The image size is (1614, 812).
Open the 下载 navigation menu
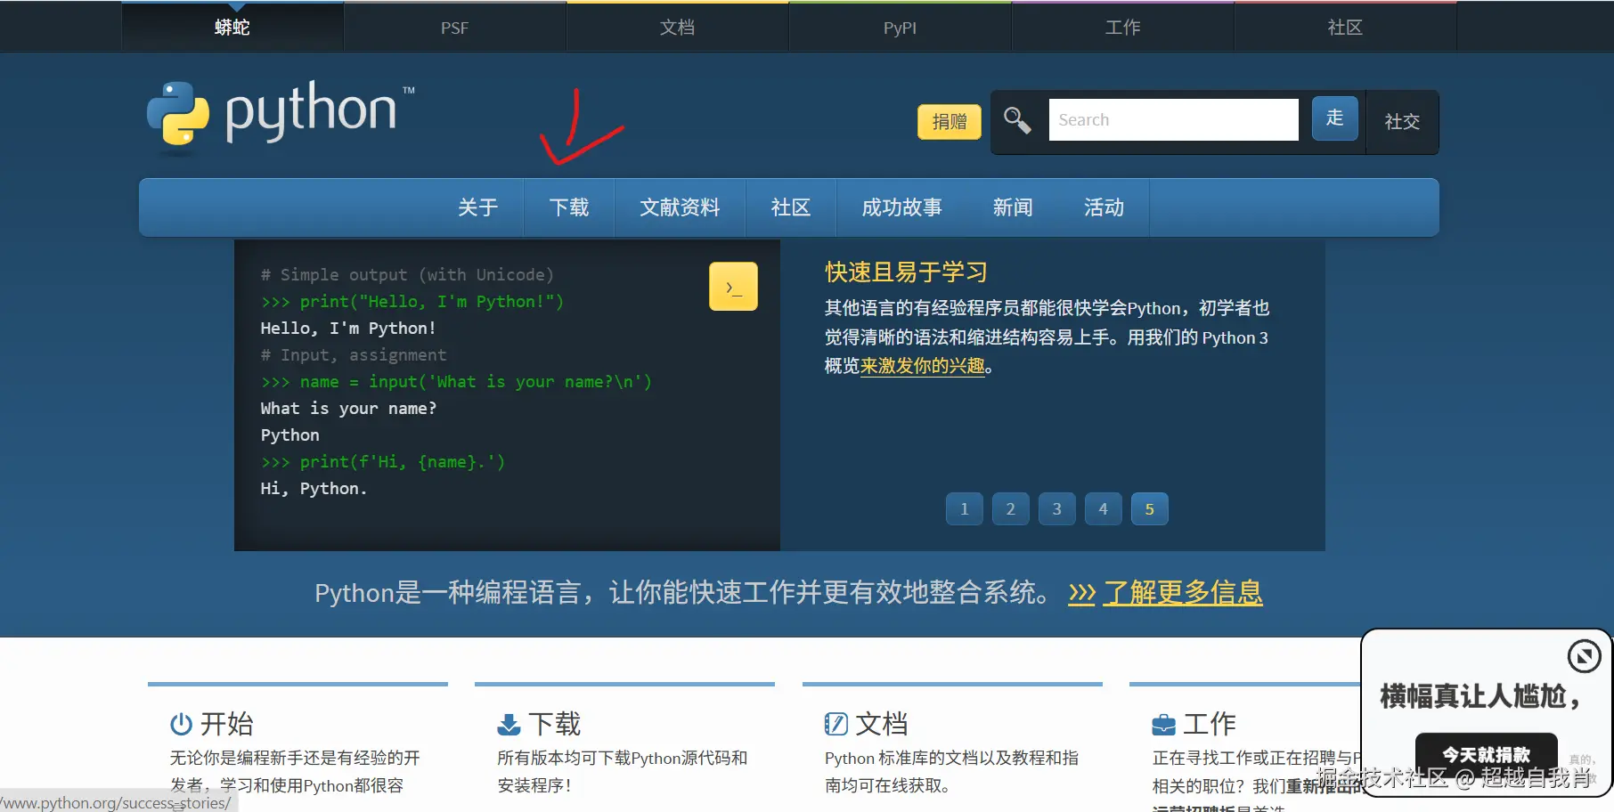point(569,207)
